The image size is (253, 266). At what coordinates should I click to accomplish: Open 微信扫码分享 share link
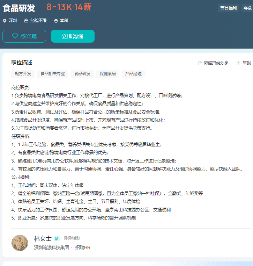point(216,63)
